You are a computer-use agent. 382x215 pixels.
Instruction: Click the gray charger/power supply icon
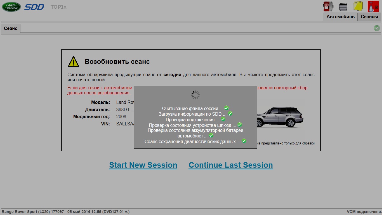pos(343,7)
